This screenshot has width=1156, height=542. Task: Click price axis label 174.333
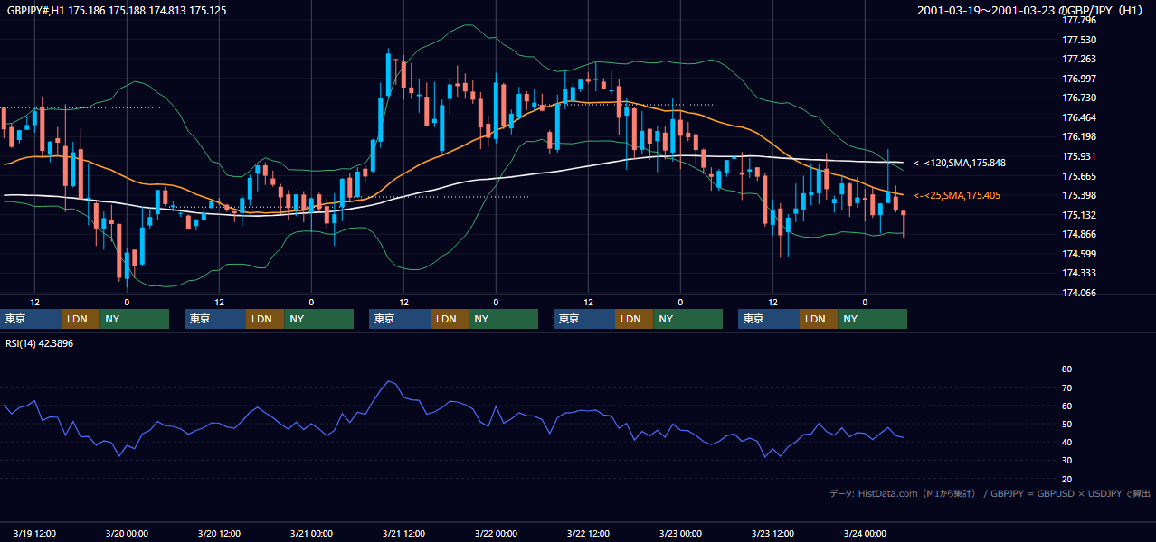click(x=1079, y=273)
